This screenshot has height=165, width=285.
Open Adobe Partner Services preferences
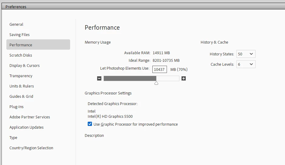[x=30, y=117]
